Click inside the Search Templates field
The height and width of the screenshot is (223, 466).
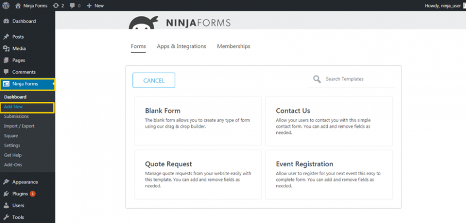pyautogui.click(x=351, y=79)
